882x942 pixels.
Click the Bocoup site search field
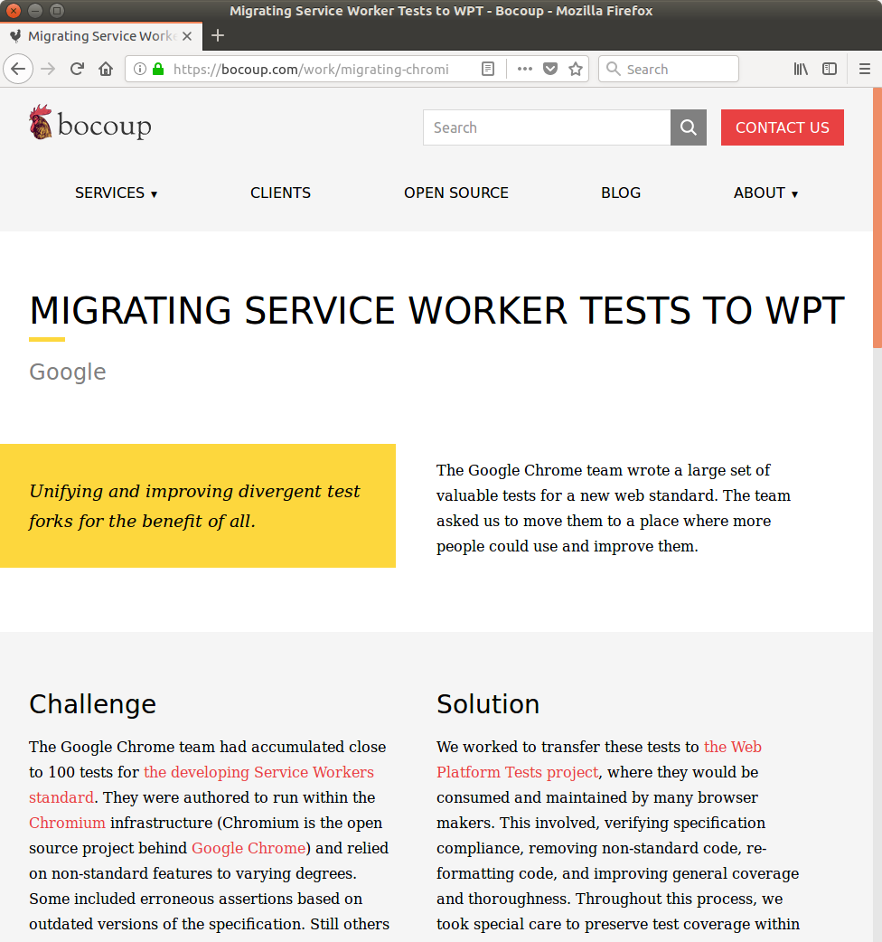pyautogui.click(x=547, y=127)
